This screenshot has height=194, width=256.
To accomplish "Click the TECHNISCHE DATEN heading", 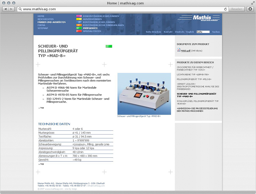I will [x=54, y=124].
